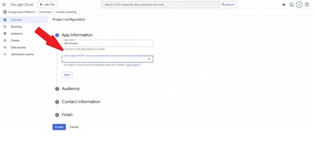Click the Next button

[67, 75]
